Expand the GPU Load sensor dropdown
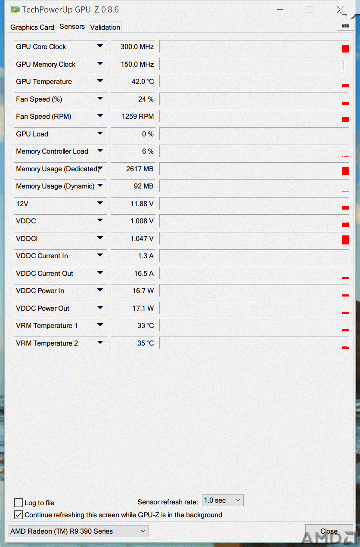 tap(100, 133)
